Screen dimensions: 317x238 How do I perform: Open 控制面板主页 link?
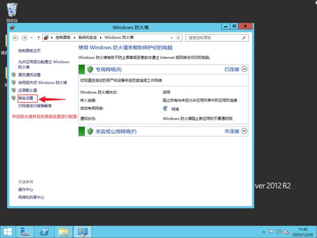(x=29, y=50)
